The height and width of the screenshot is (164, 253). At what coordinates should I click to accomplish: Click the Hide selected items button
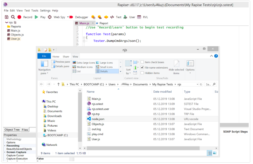176,67
